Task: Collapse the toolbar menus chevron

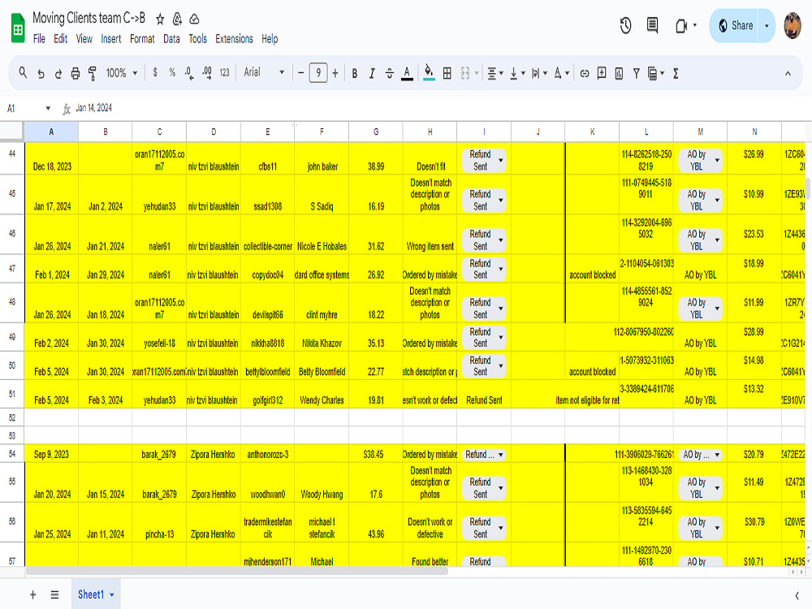Action: pos(788,74)
